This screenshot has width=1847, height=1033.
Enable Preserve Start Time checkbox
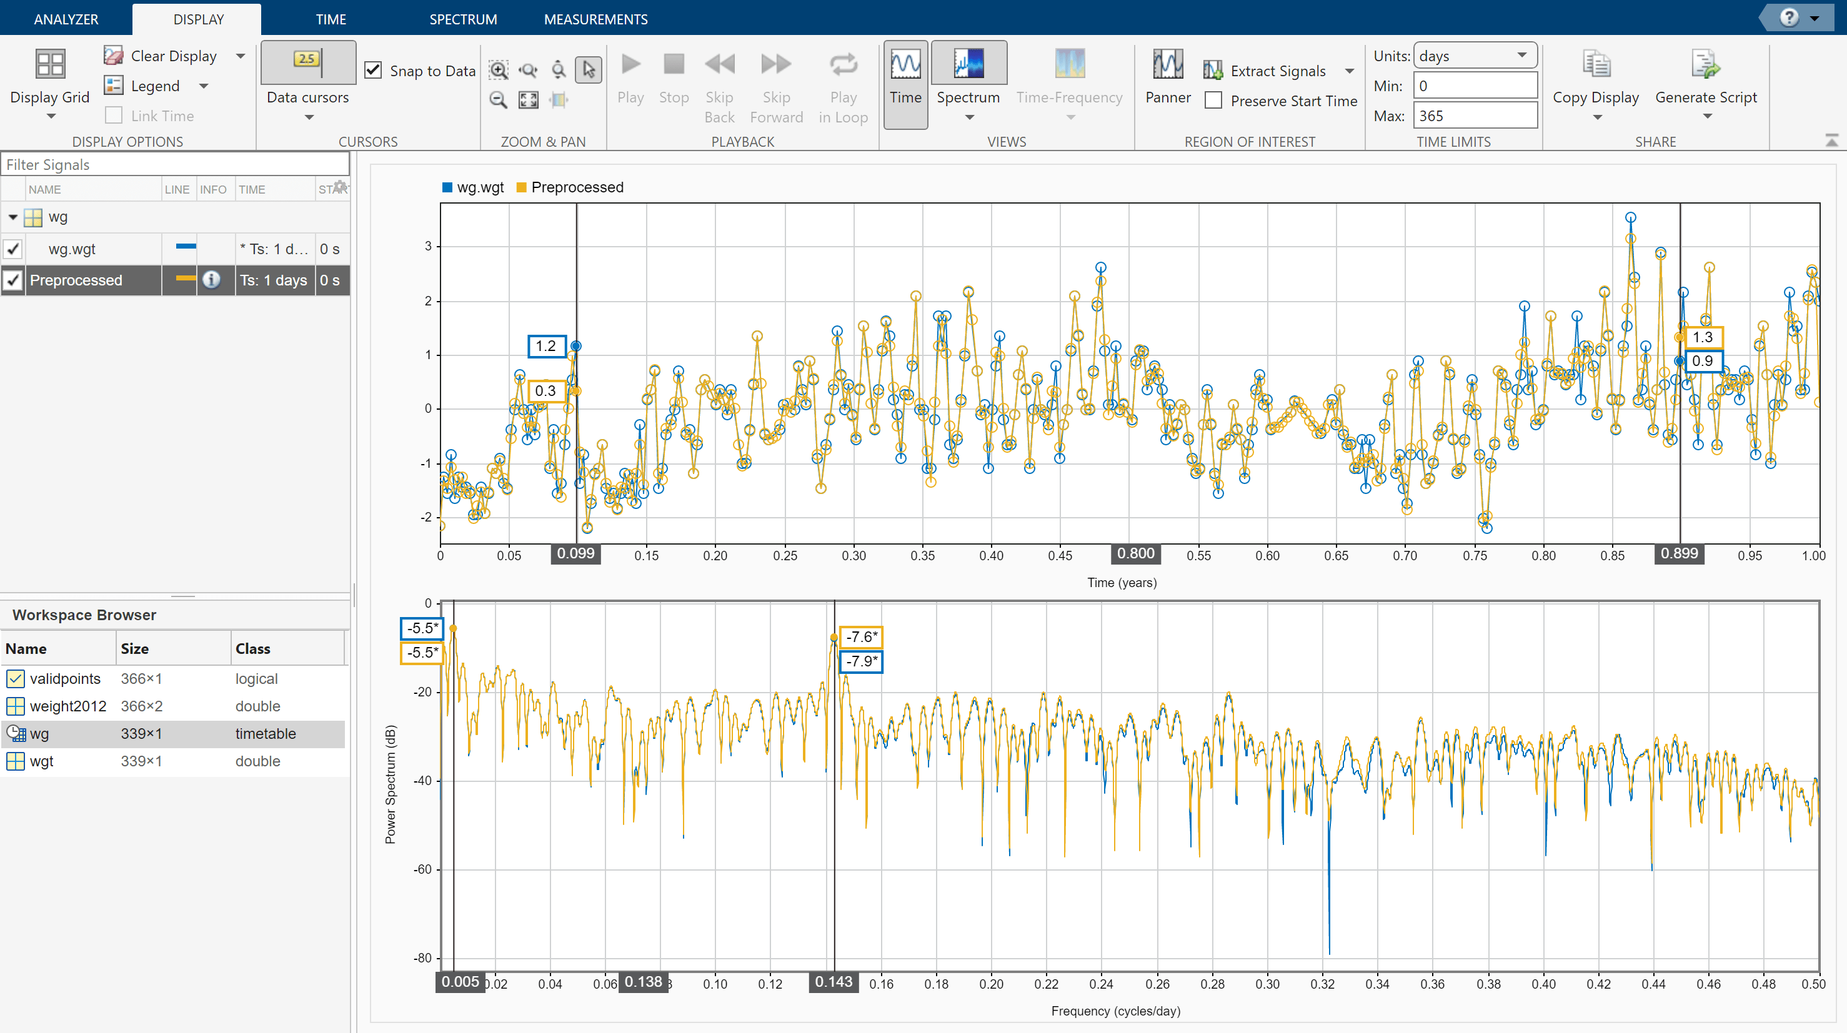pyautogui.click(x=1213, y=101)
